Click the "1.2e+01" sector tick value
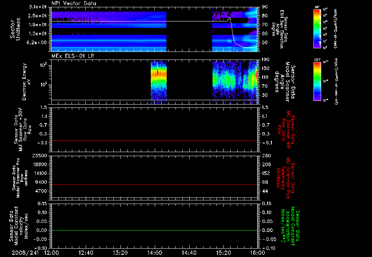Image resolution: width=372 pixels, height=257 pixels. [x=37, y=34]
